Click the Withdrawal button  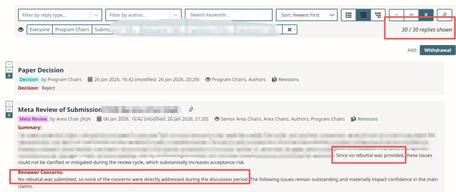(x=437, y=50)
